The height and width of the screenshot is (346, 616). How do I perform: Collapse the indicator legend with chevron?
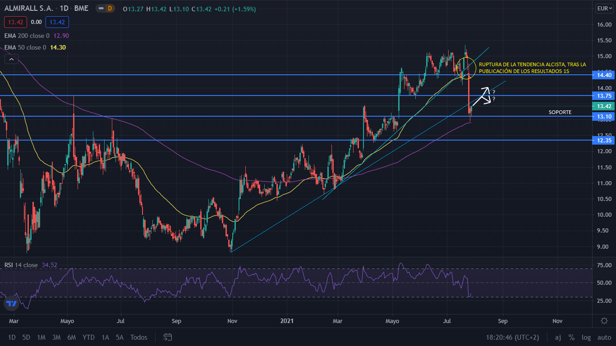click(x=11, y=59)
